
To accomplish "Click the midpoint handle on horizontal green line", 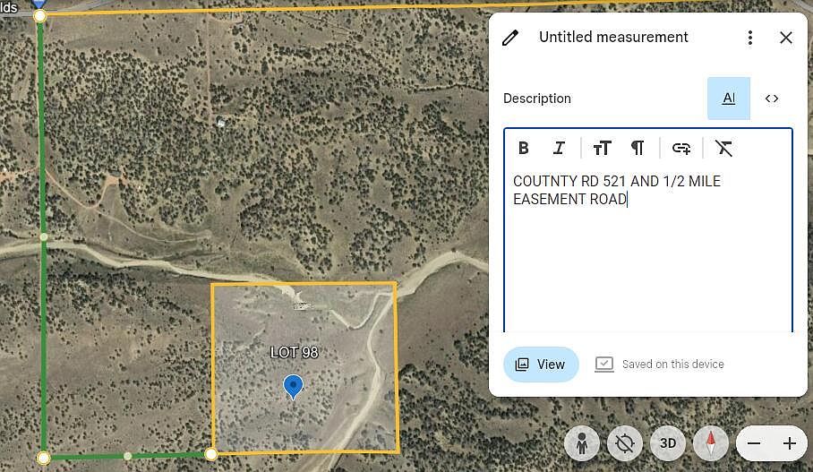I will click(127, 457).
